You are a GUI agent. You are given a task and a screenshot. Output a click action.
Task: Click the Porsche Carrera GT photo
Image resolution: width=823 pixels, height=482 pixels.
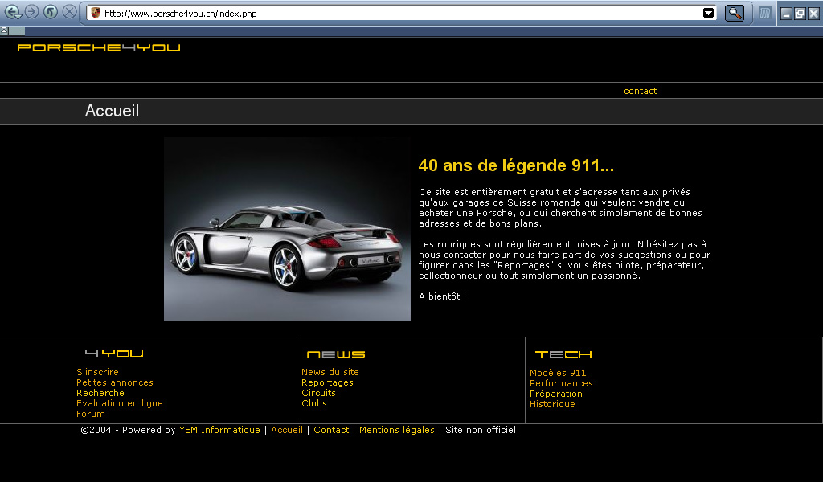(287, 229)
